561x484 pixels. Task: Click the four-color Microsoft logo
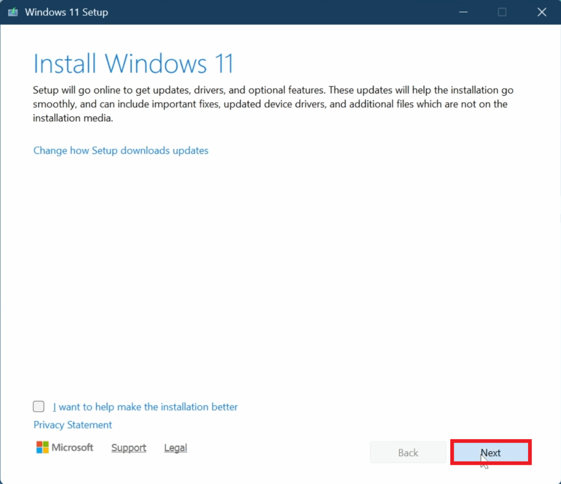[x=42, y=447]
